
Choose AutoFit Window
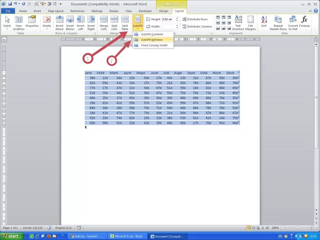point(153,40)
